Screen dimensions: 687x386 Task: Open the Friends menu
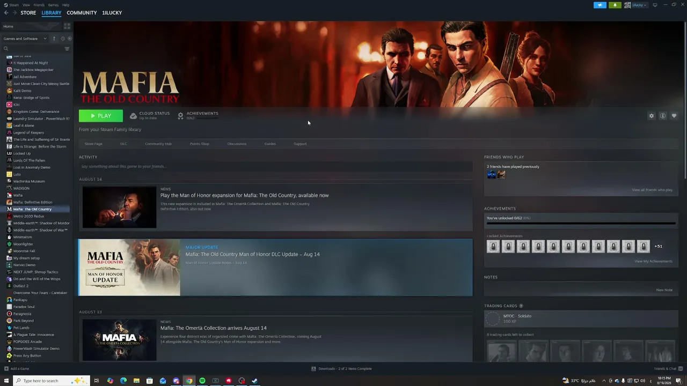39,5
